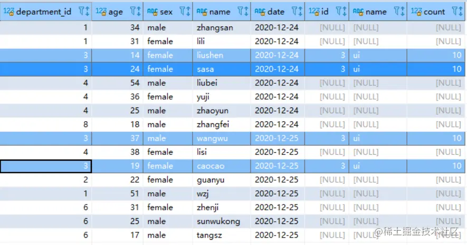Open the filter/sort icon in count header
The width and height of the screenshot is (467, 245).
(x=457, y=12)
